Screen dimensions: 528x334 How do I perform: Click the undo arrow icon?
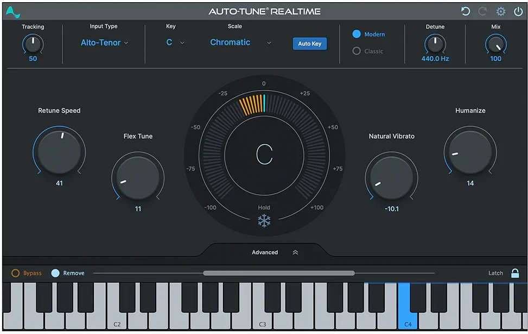click(x=465, y=11)
